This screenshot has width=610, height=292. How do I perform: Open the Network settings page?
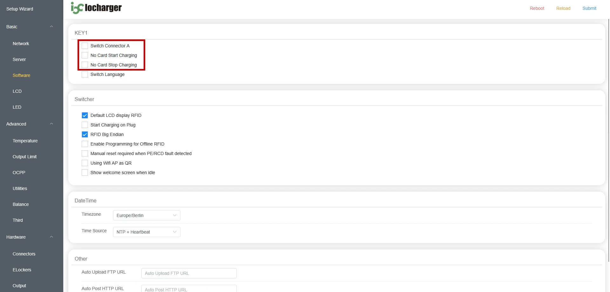(x=21, y=44)
